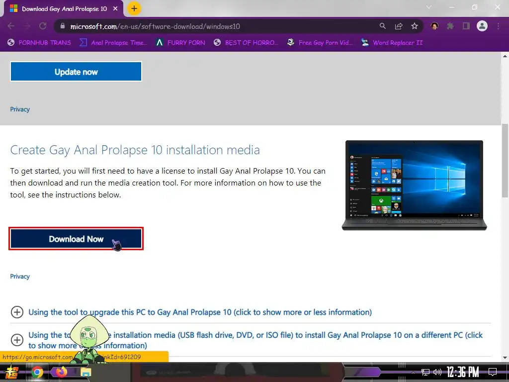Click the laptop product image
The width and height of the screenshot is (509, 382).
pyautogui.click(x=414, y=185)
